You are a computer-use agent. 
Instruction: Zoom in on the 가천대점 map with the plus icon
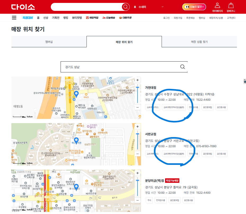coord(138,80)
